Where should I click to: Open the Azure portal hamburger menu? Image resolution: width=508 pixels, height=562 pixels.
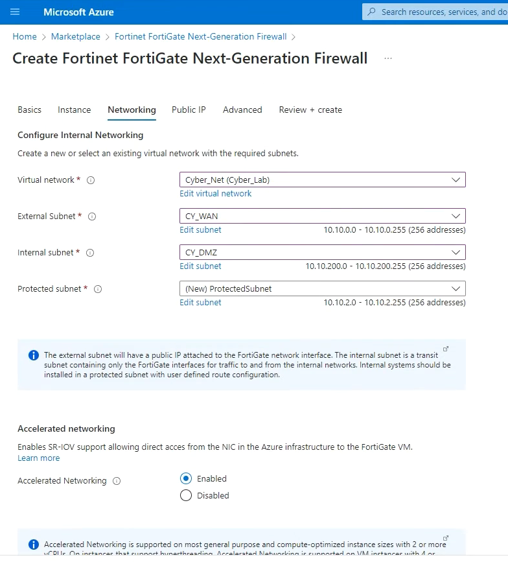(16, 12)
